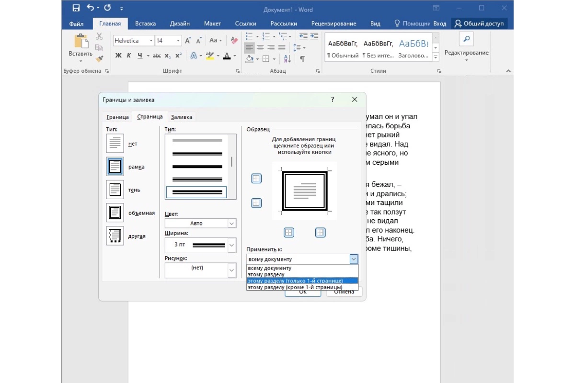Show paragraph marks with the pilcrow icon
The image size is (575, 383).
pos(302,59)
